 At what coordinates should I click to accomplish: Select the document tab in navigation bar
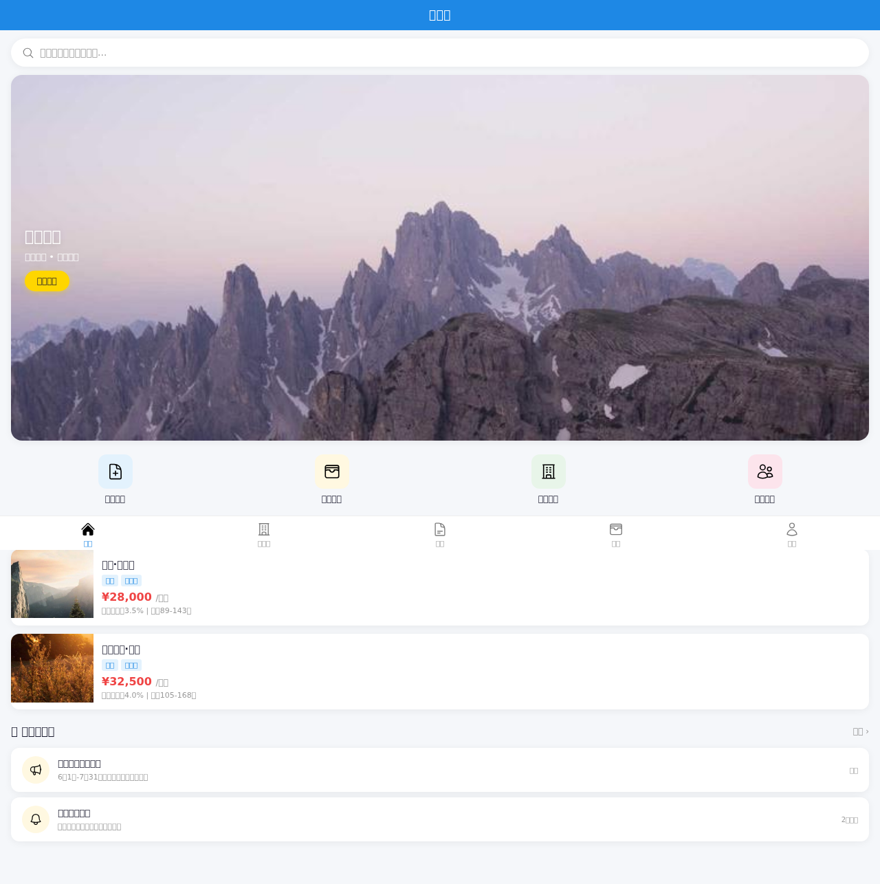440,534
